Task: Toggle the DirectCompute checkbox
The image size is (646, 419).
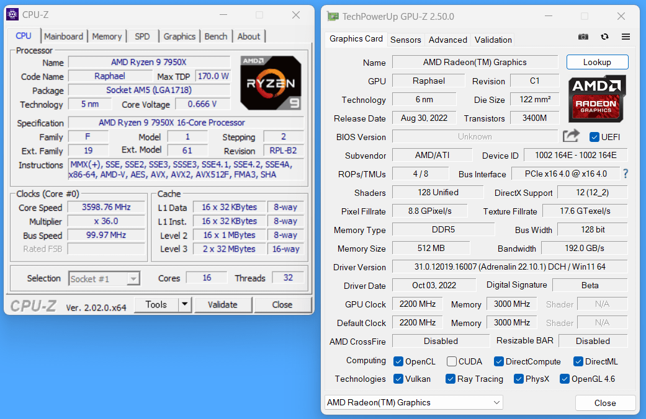Action: point(498,361)
